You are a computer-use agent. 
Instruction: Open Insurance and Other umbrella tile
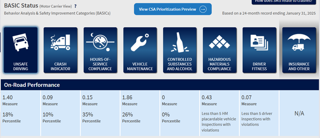click(299, 50)
